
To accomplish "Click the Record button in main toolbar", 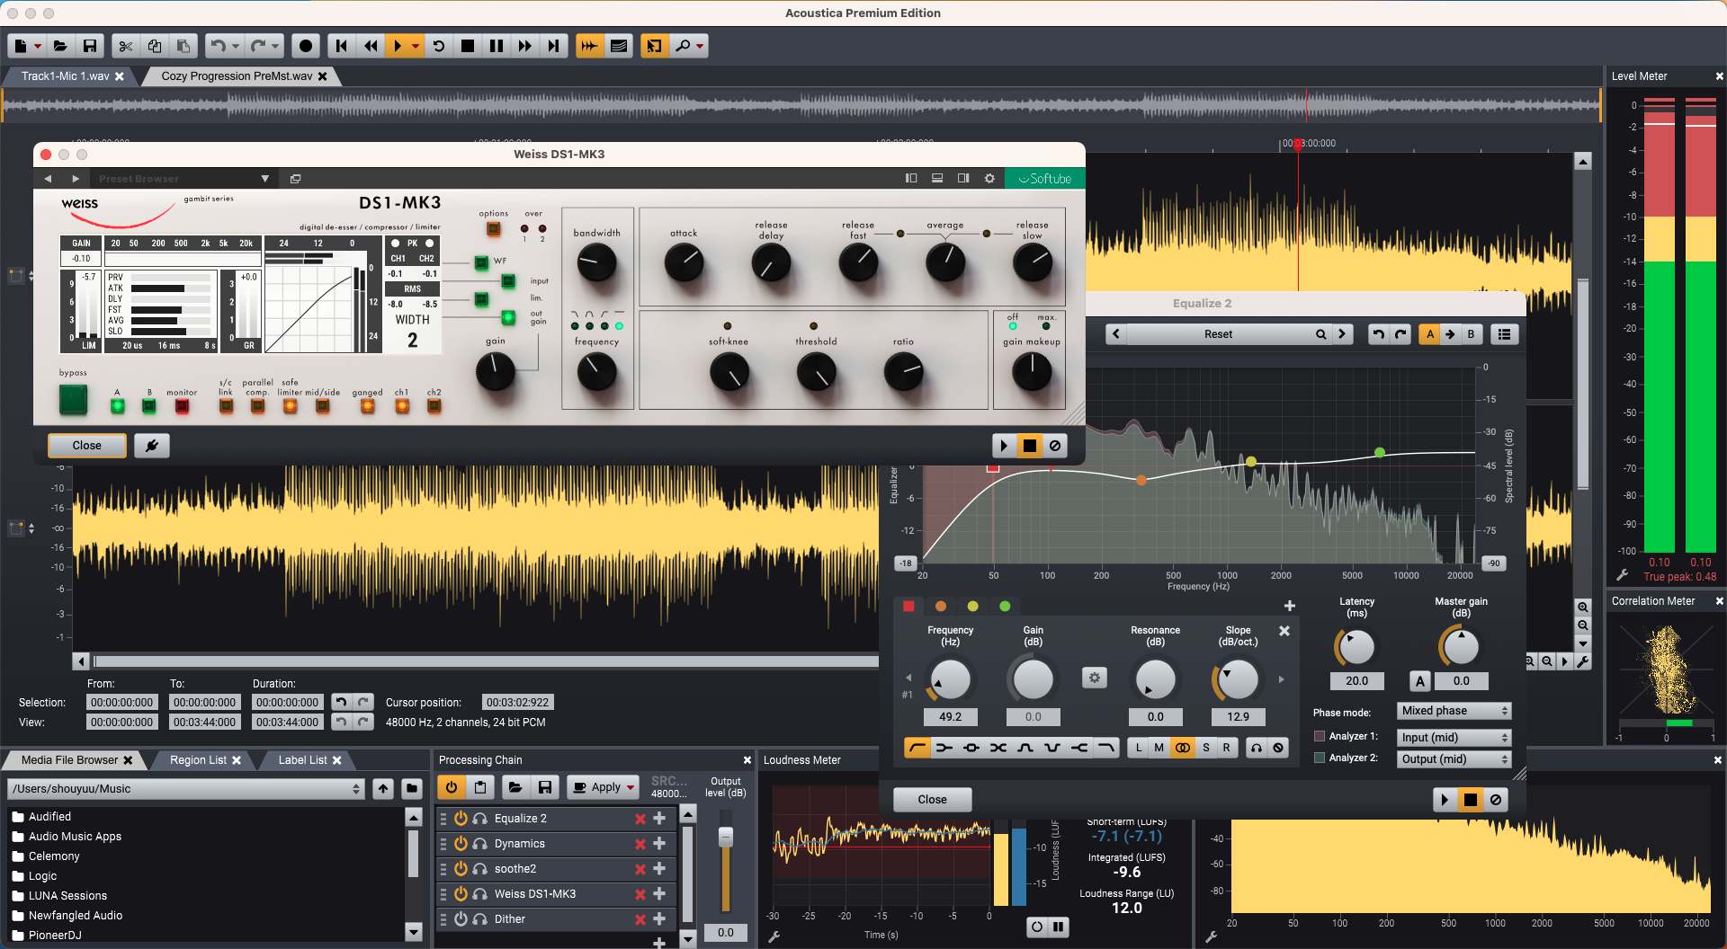I will coord(306,46).
